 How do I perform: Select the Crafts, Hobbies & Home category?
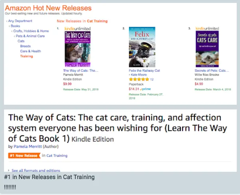31,31
